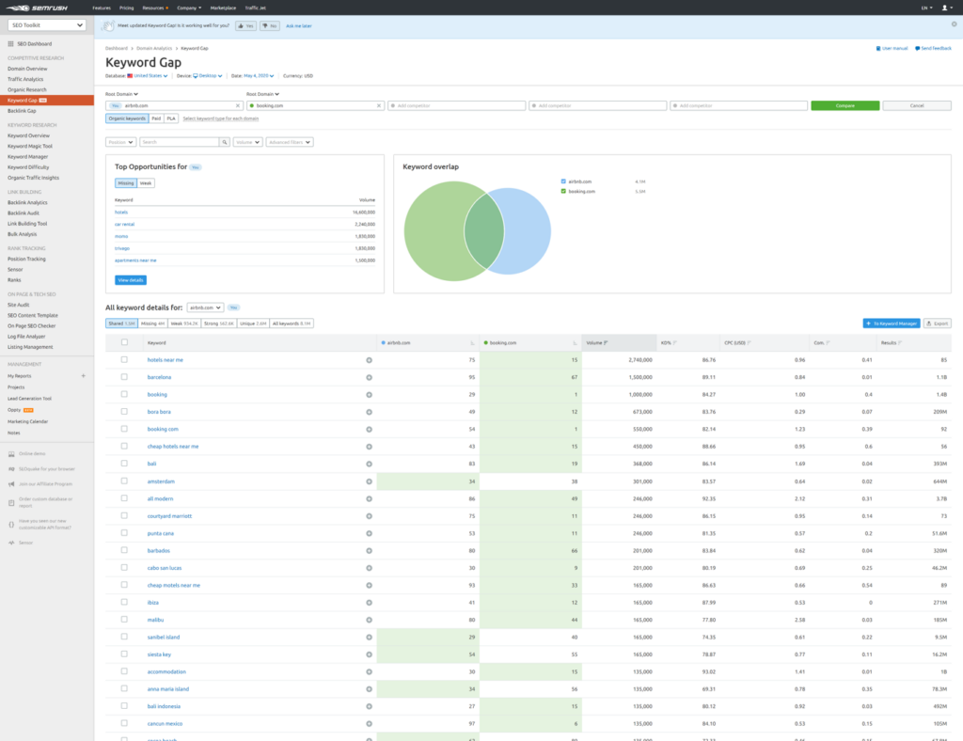
Task: Sort table by the Volume column header
Action: click(619, 342)
